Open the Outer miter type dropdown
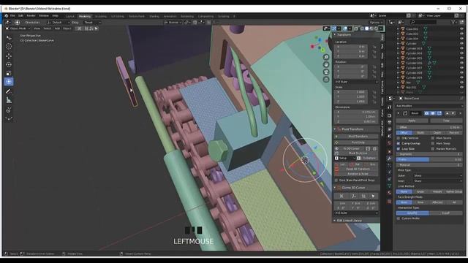Viewport: 468px width, 263px height. coord(438,175)
